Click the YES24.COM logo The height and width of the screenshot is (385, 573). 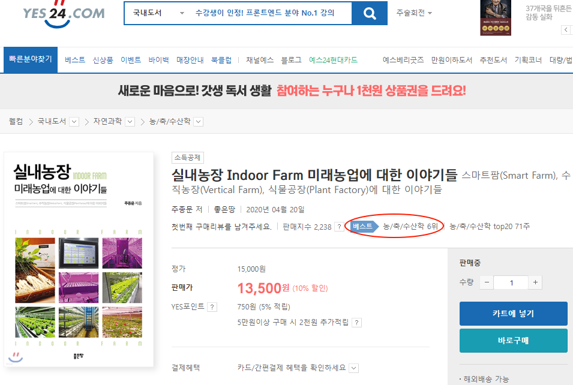pos(64,13)
